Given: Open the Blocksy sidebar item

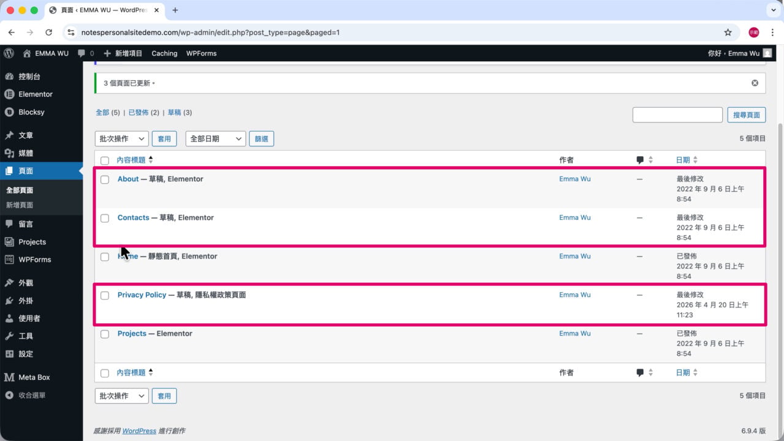Looking at the screenshot, I should point(31,112).
